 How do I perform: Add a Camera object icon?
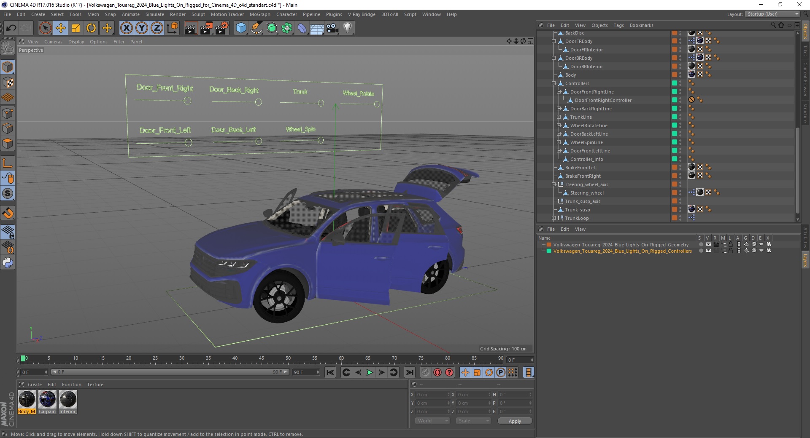(332, 28)
